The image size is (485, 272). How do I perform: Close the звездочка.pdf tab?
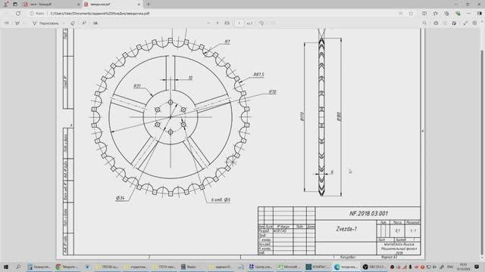tap(139, 5)
